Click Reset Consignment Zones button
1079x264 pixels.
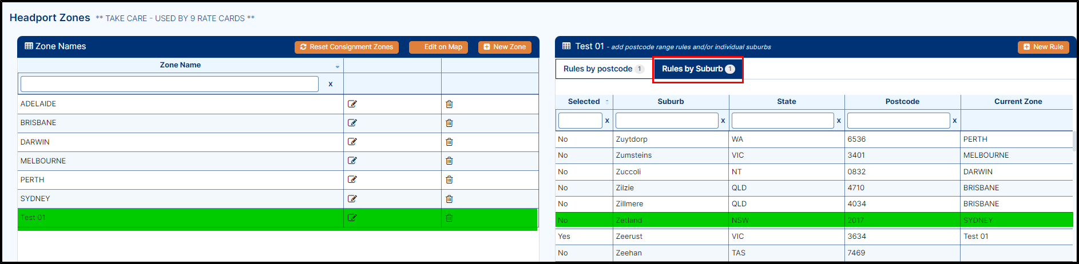347,47
